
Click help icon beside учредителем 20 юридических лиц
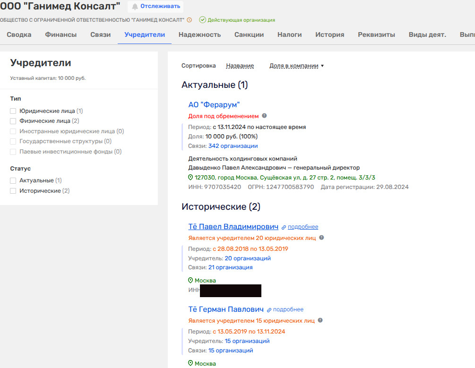(x=321, y=238)
